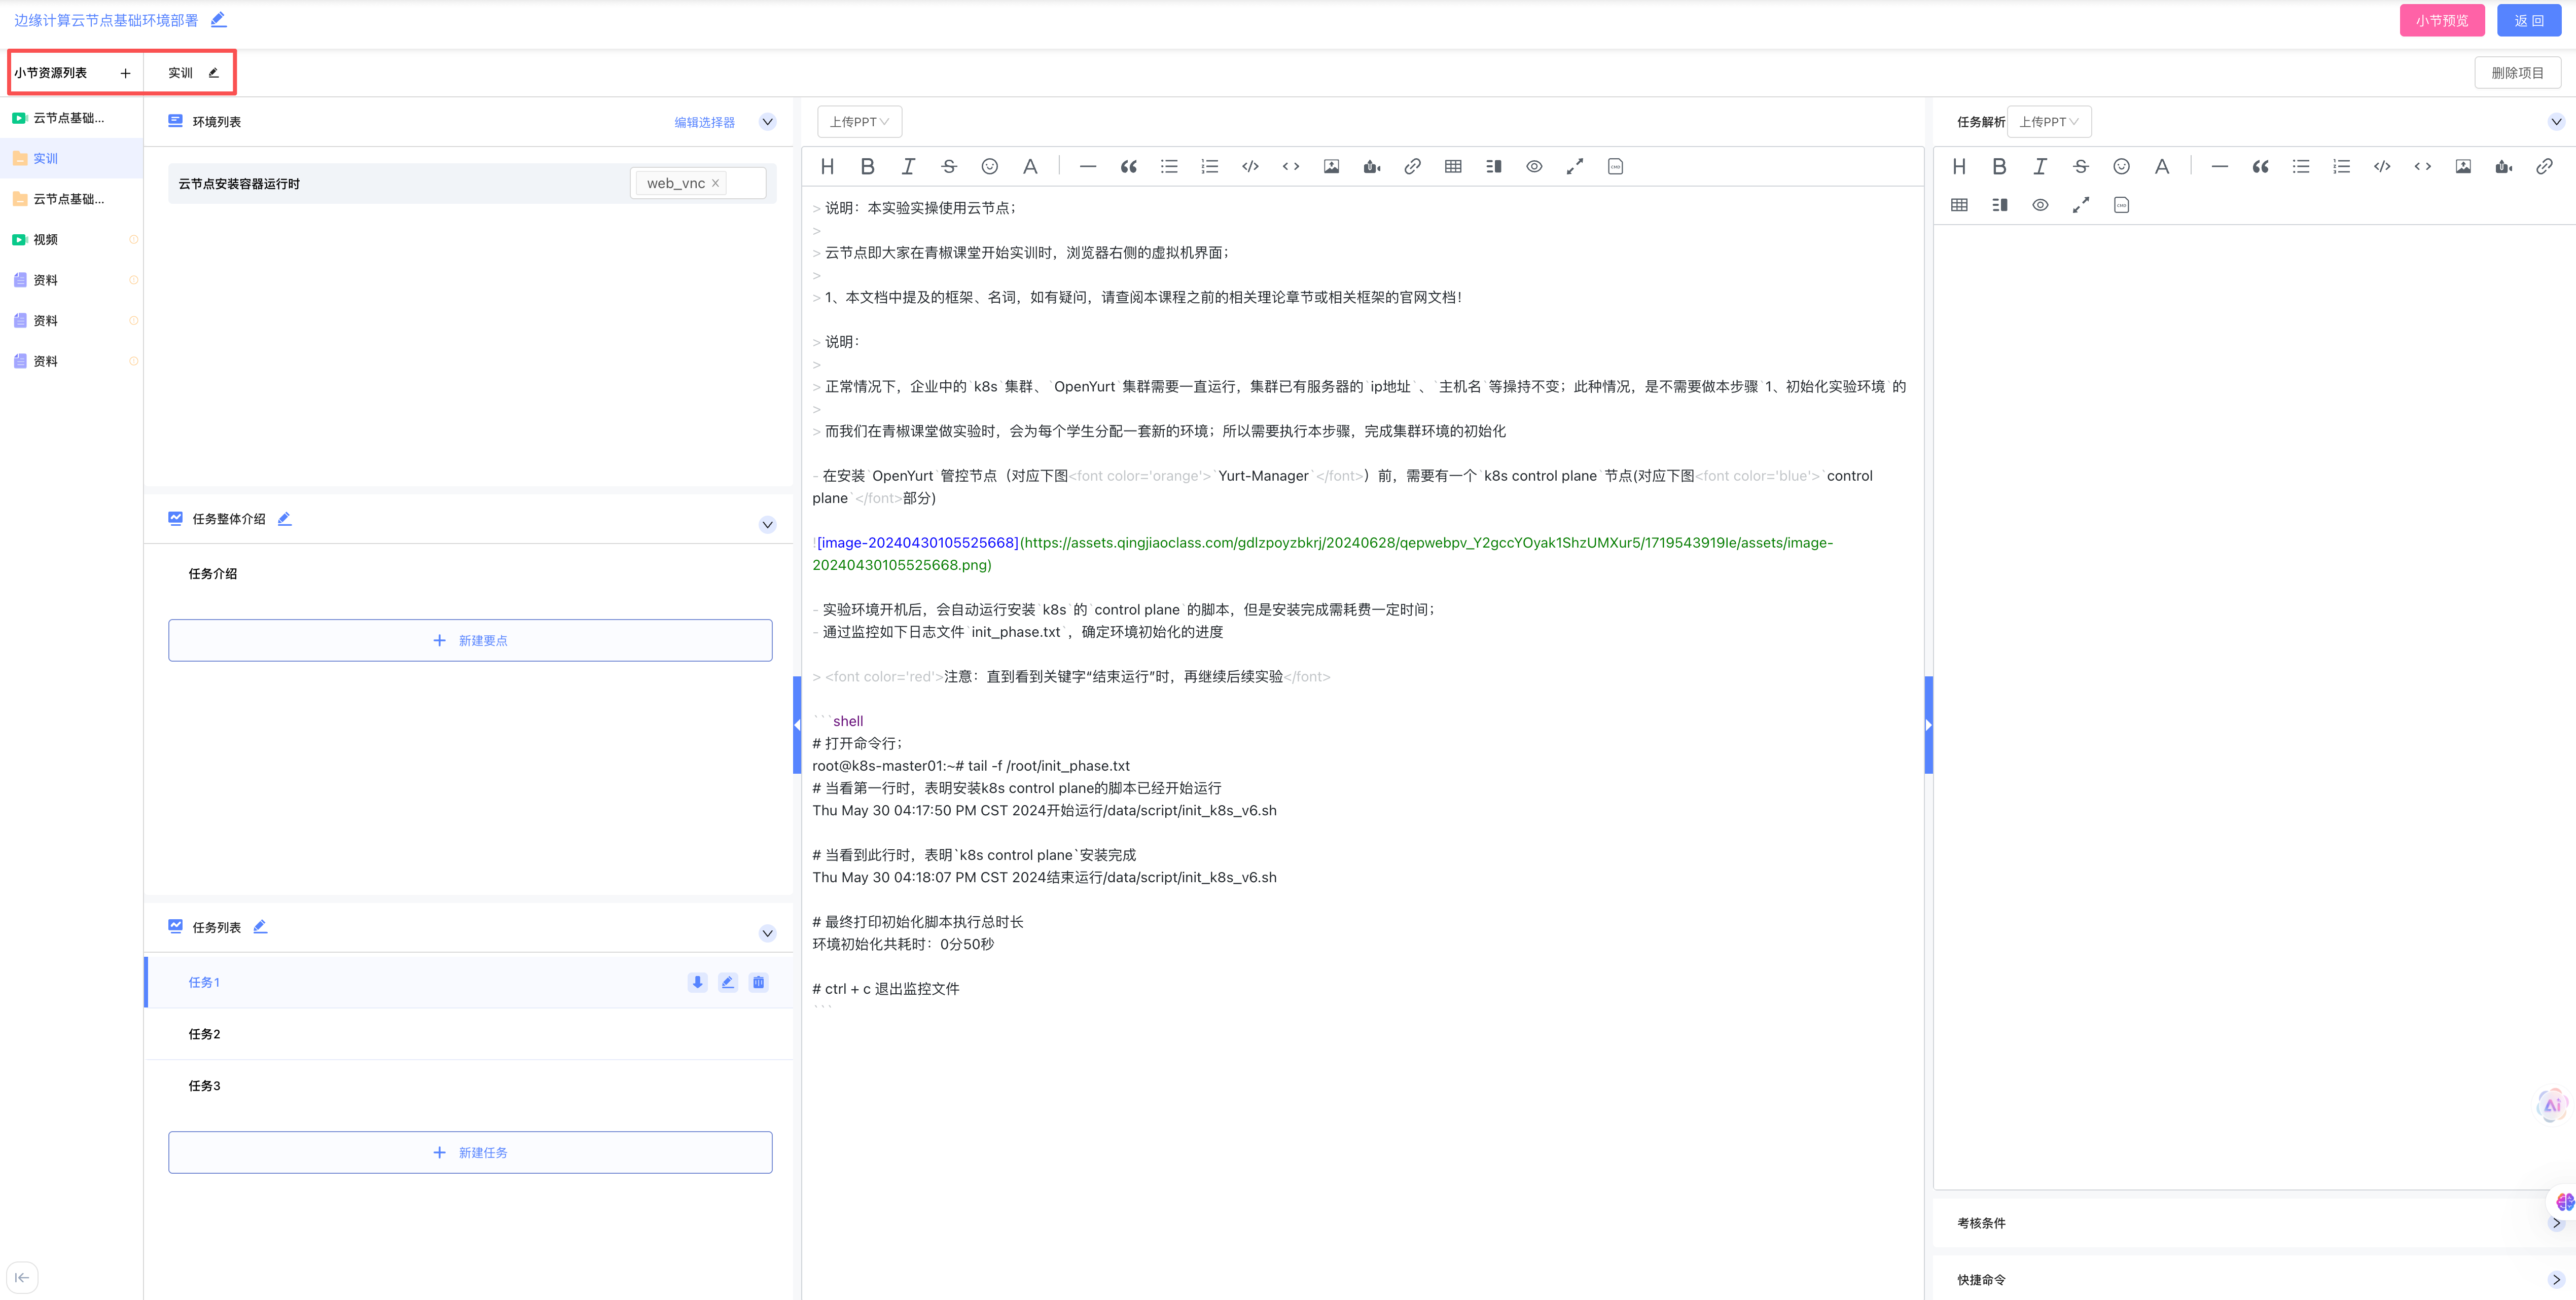Screen dimensions: 2576x1300
Task: Insert an image in the task editor
Action: 1331,166
